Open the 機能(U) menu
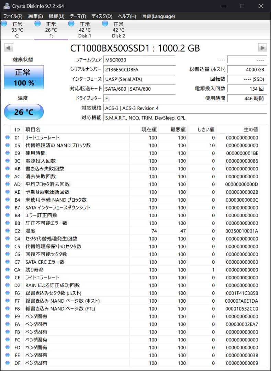Screen dimensions: 271x371 pyautogui.click(x=56, y=16)
